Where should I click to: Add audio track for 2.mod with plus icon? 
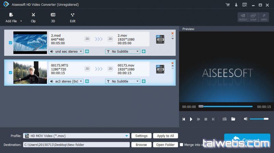[x=87, y=52]
